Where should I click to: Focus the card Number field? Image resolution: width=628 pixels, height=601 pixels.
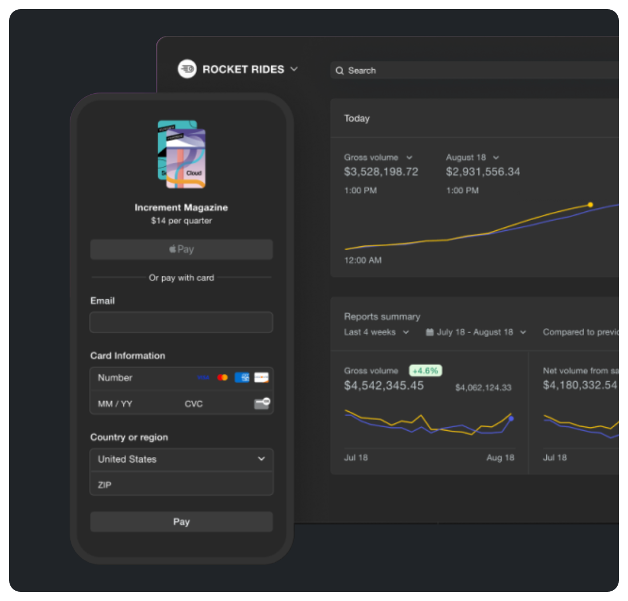(182, 378)
